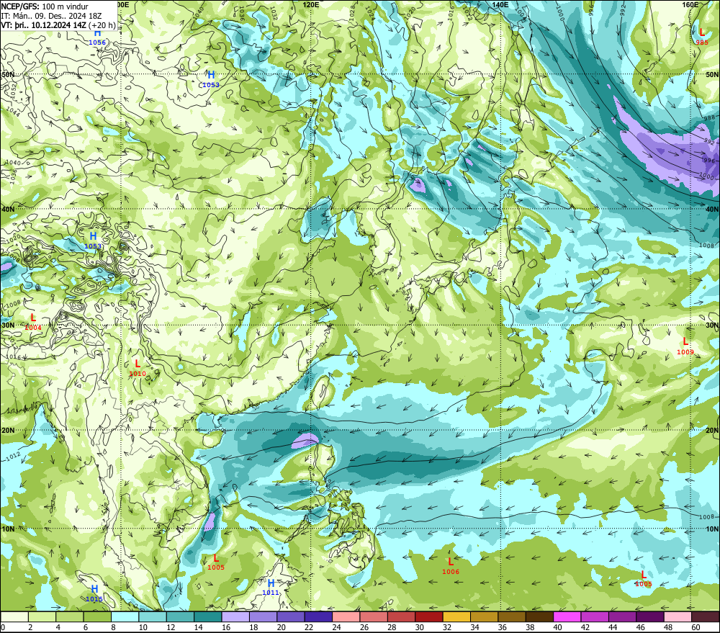Select the H 1053 marker near 50N
The height and width of the screenshot is (633, 720).
click(211, 79)
